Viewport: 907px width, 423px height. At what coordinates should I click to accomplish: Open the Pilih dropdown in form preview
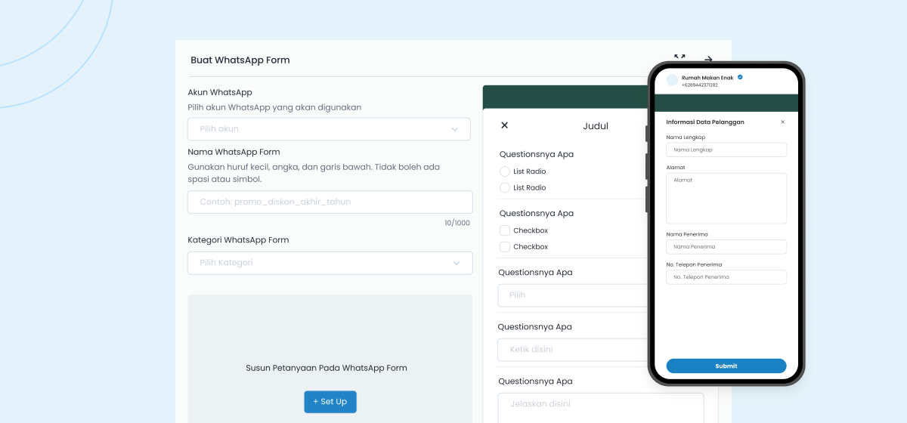pos(571,295)
